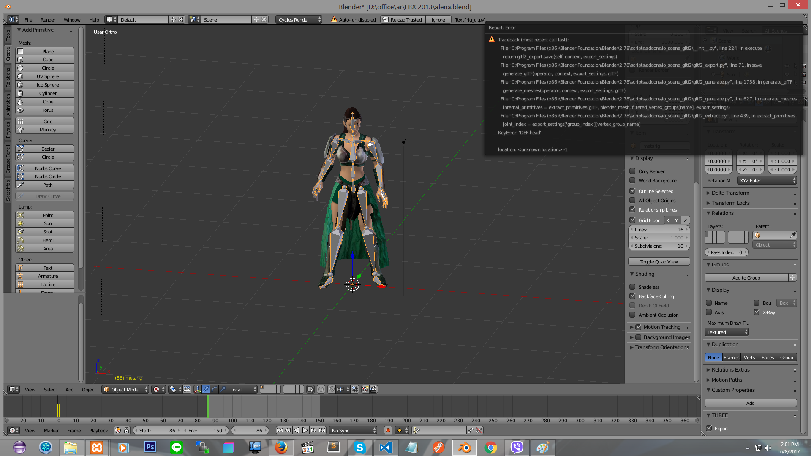Viewport: 811px width, 456px height.
Task: Jump to last frame of timeline
Action: pyautogui.click(x=322, y=430)
